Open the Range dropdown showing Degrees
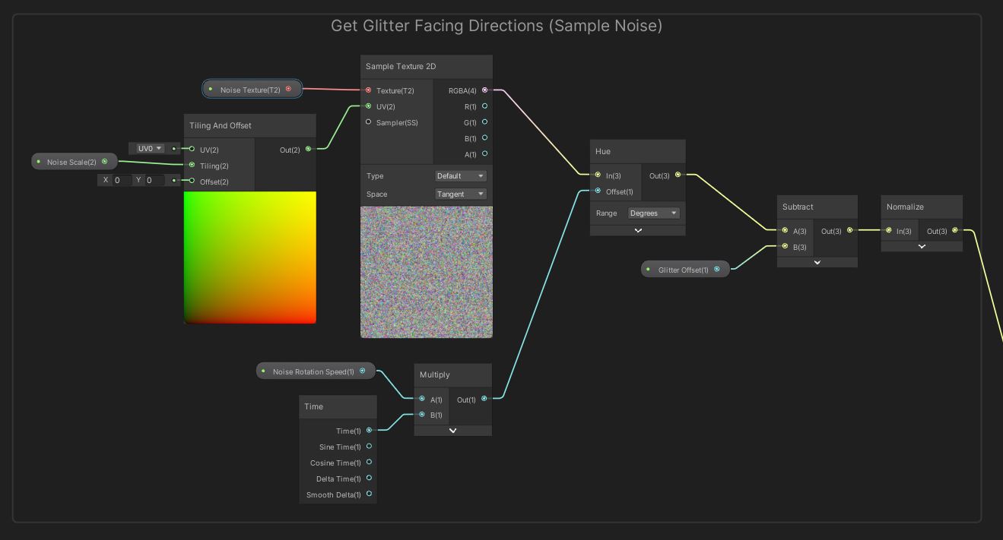The image size is (1003, 540). (x=652, y=213)
